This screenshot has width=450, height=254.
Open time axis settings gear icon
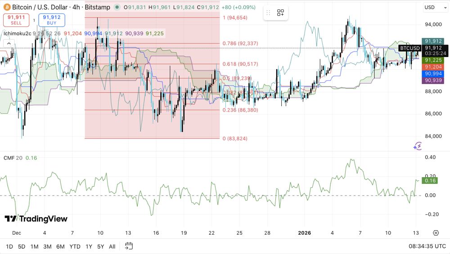coord(436,232)
